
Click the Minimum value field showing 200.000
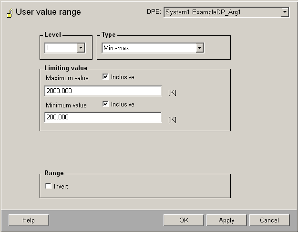coord(103,117)
